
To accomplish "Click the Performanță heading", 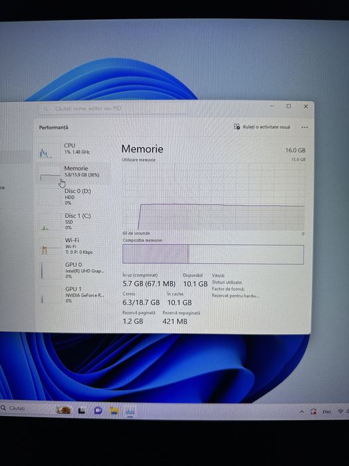I will tap(54, 127).
